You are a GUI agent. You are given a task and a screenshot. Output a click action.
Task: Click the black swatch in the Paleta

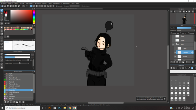click(x=32, y=29)
